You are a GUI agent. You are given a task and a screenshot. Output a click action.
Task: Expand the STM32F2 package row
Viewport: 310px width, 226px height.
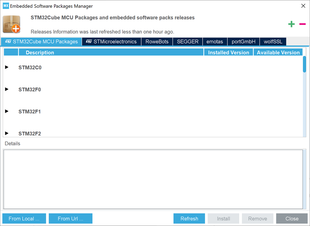coord(7,133)
